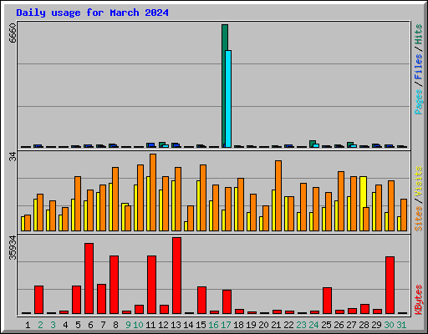Click the 6660 axis value
The height and width of the screenshot is (334, 428).
tap(13, 33)
